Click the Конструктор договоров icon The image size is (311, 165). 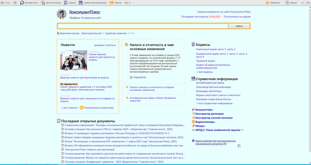tap(193, 114)
